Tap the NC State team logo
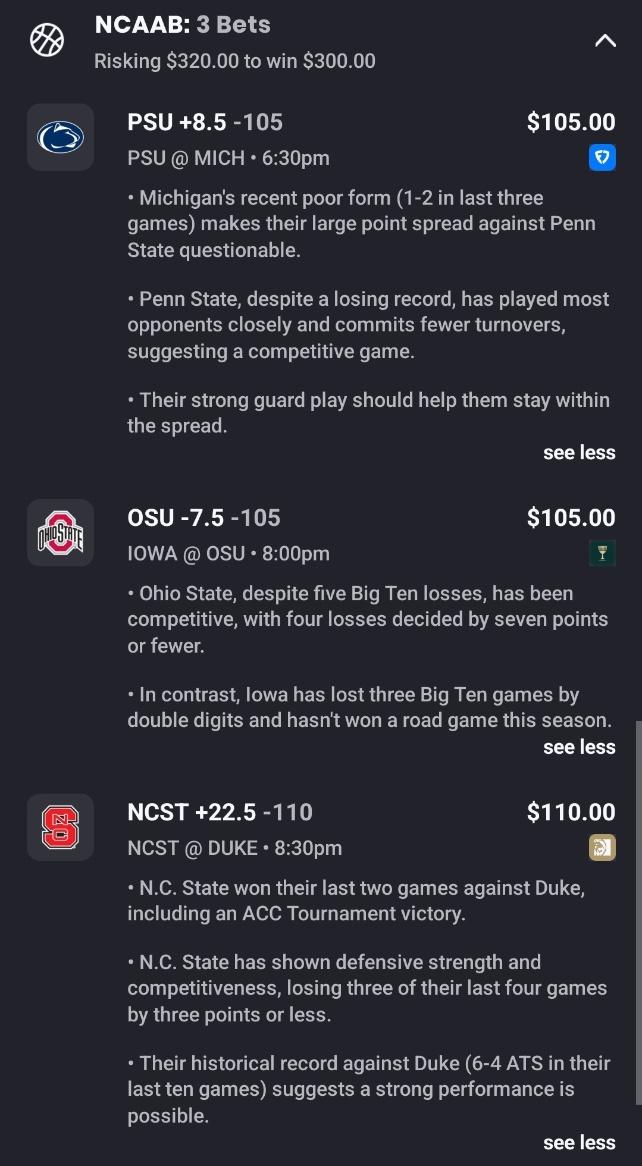 click(x=60, y=827)
